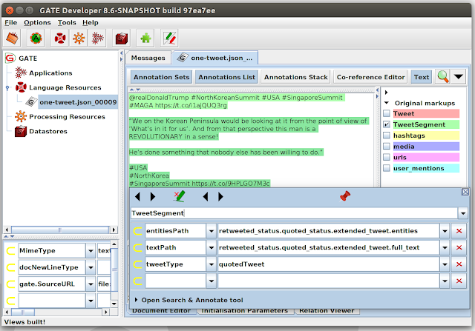This screenshot has height=331, width=475.
Task: Select Datastores in the resource tree
Action: click(x=48, y=131)
